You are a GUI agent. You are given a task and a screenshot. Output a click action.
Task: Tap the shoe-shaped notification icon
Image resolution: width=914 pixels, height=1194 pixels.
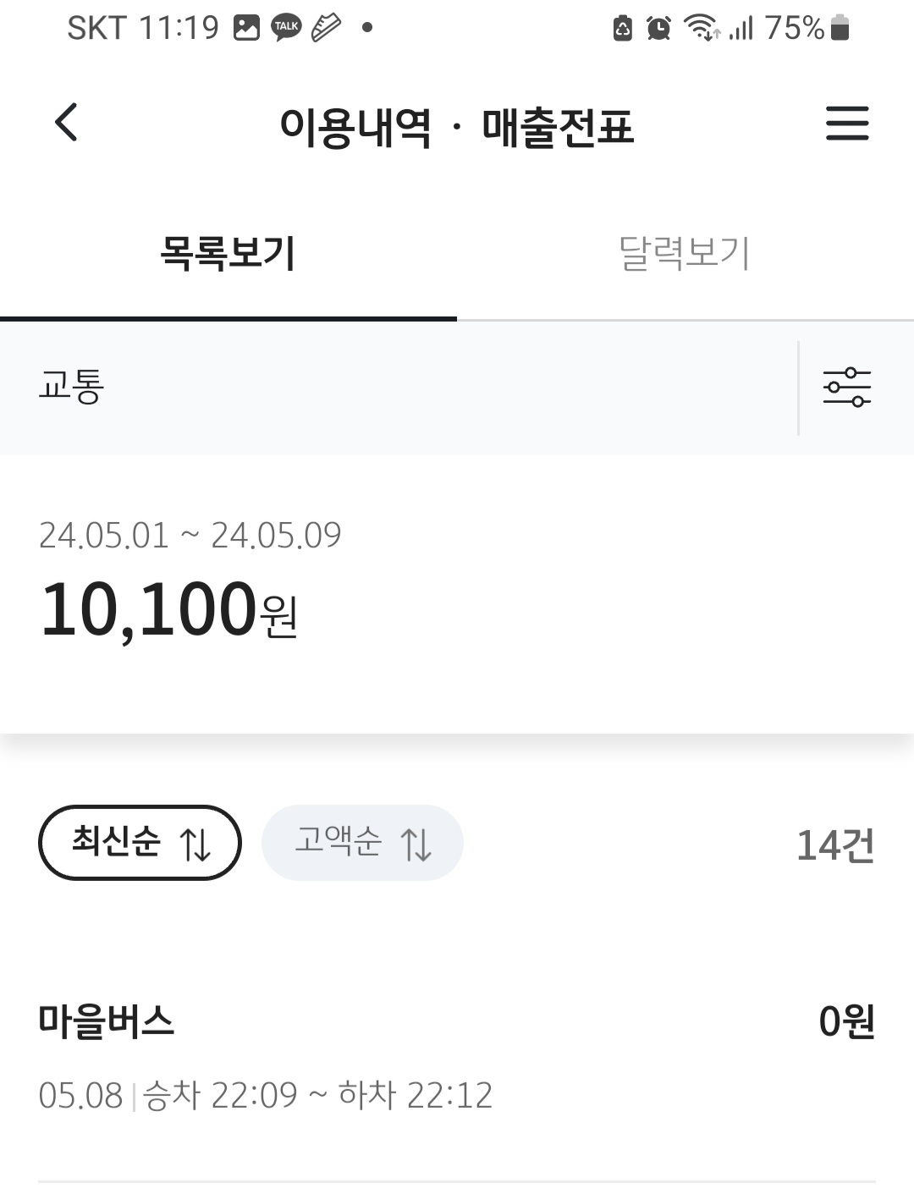(326, 28)
